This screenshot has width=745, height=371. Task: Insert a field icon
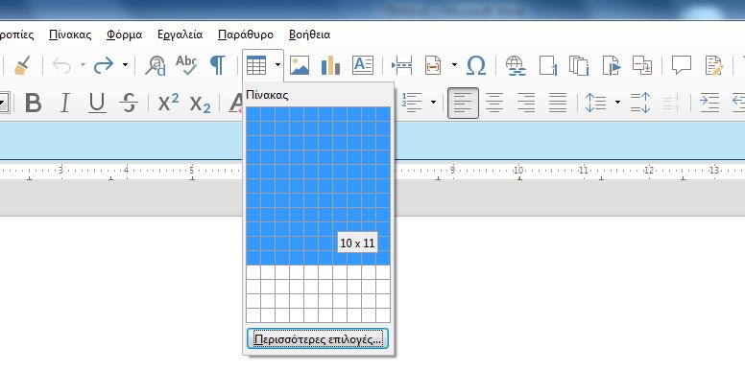pos(433,65)
